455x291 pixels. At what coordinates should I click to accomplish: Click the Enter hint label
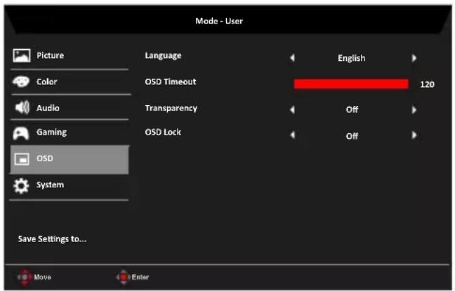[x=140, y=277]
